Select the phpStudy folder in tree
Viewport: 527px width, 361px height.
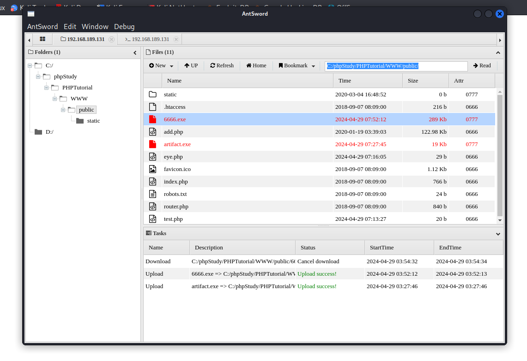[x=65, y=77]
